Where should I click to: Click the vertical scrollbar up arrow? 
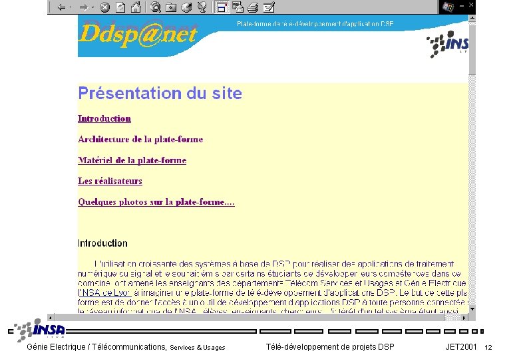click(x=472, y=18)
